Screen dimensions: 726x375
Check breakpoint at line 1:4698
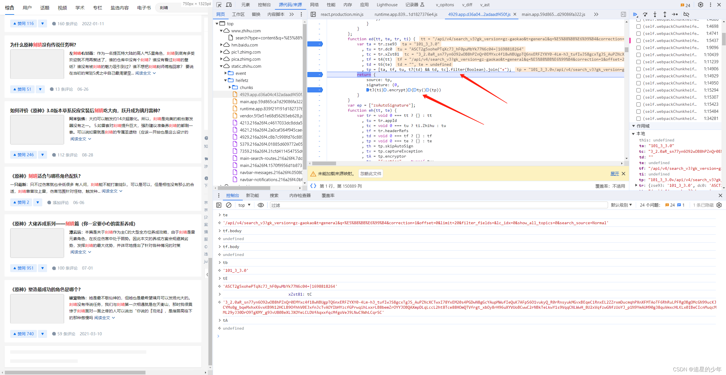tap(638, 26)
